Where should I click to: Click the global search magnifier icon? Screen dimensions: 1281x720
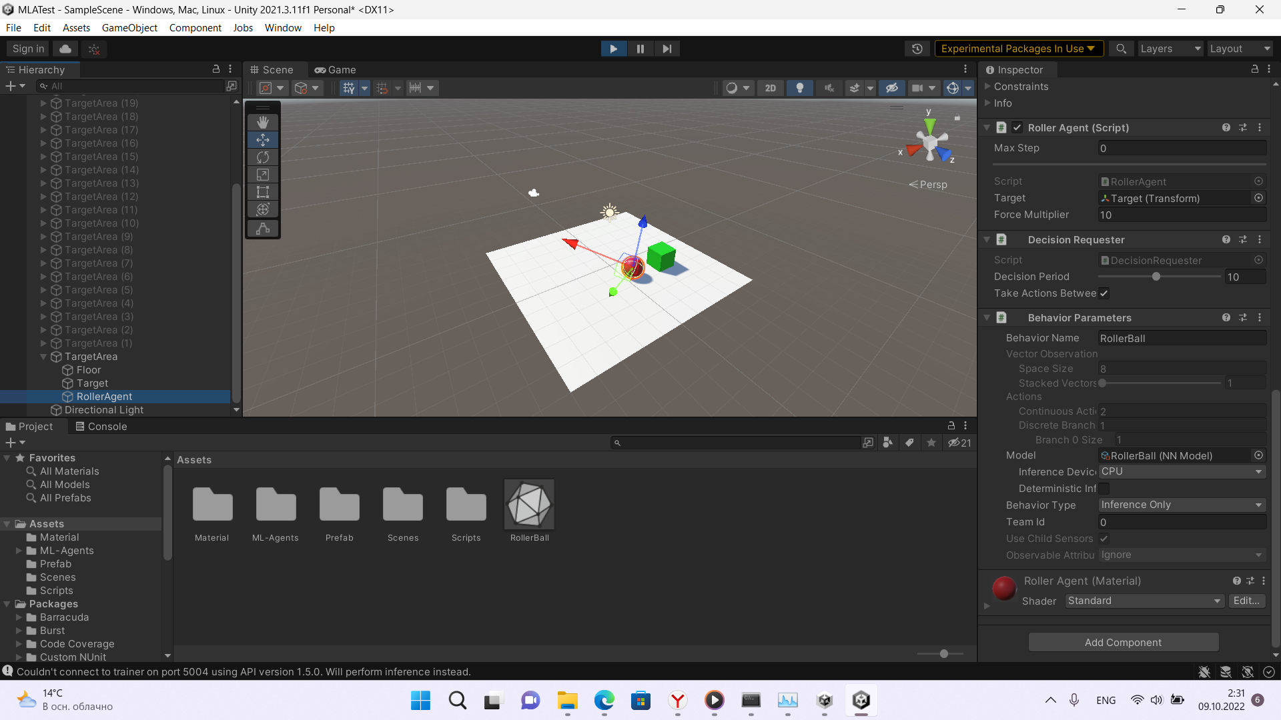[1122, 49]
